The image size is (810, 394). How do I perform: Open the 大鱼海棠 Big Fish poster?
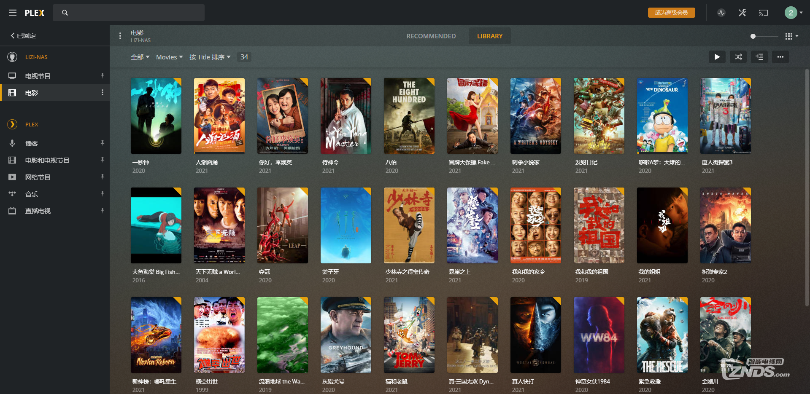point(156,225)
